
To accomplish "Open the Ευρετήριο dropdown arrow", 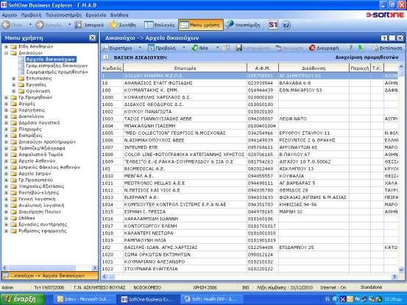I will tap(140, 48).
